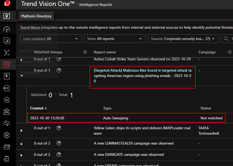The width and height of the screenshot is (233, 166).
Task: Open the endpoint security shield icon
Action: (x=7, y=135)
